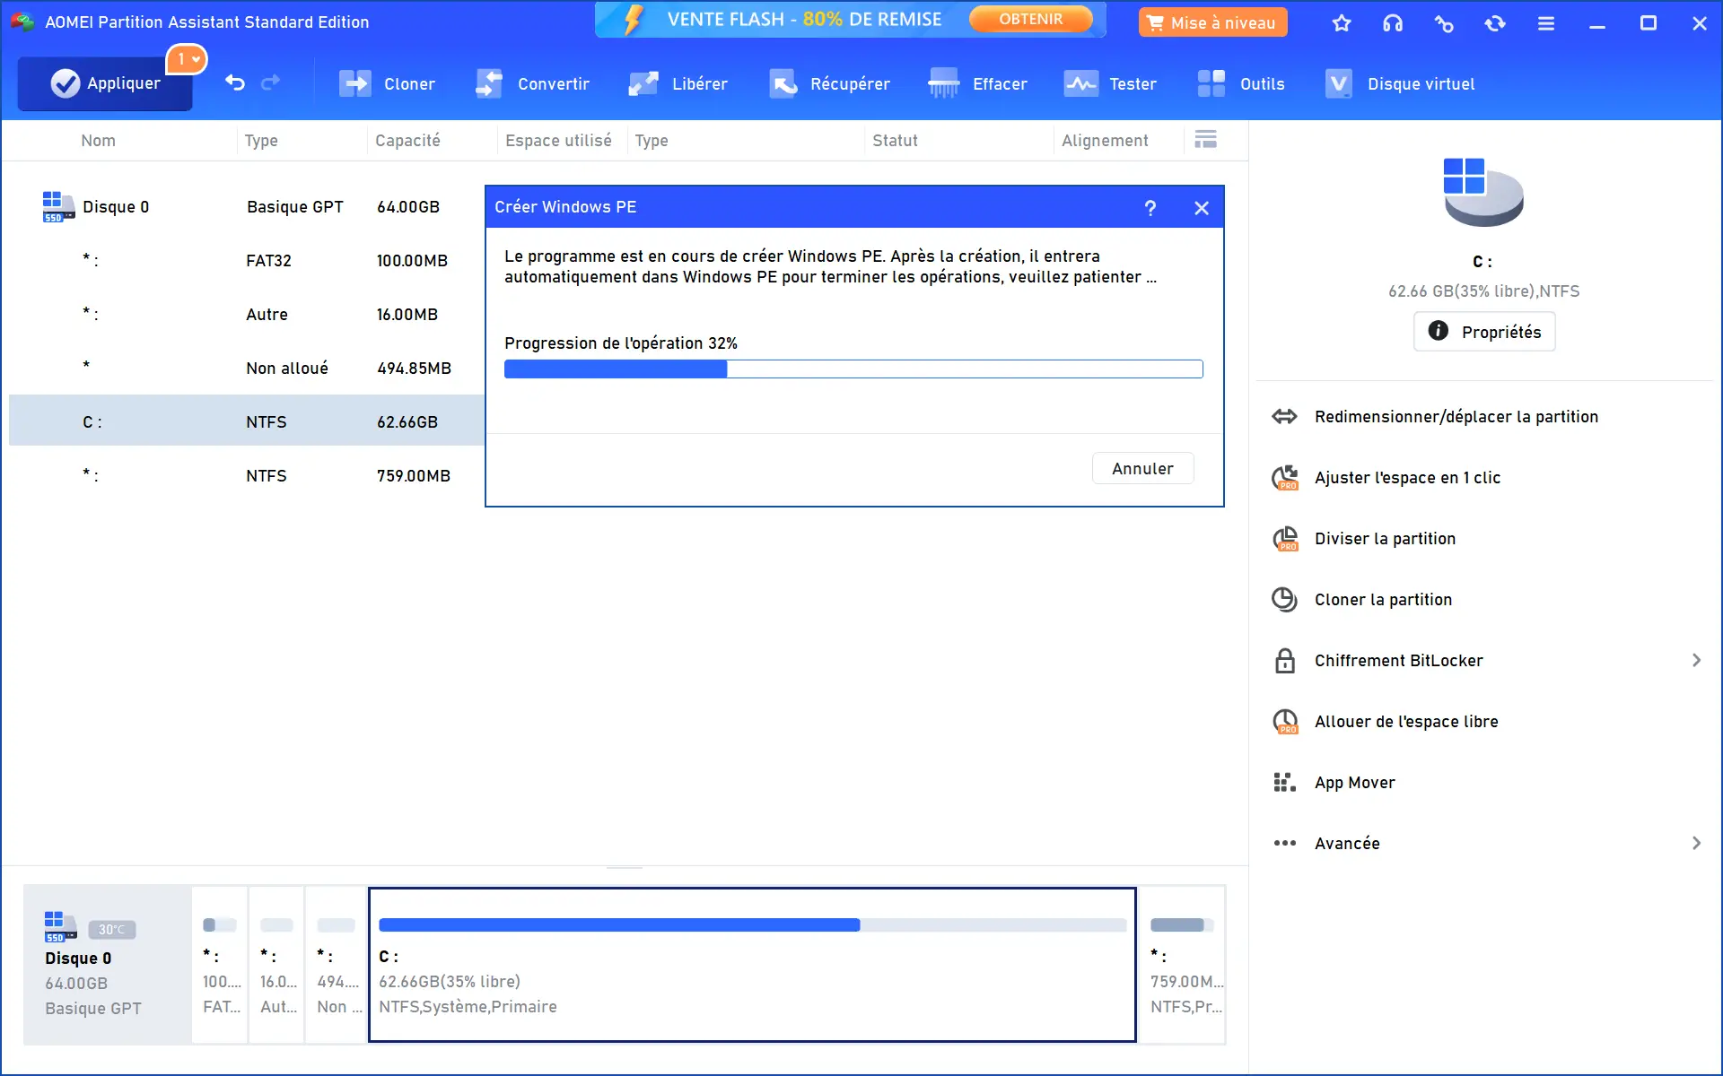Select the Non alloué 494.85MB row
The width and height of the screenshot is (1723, 1076).
[247, 369]
